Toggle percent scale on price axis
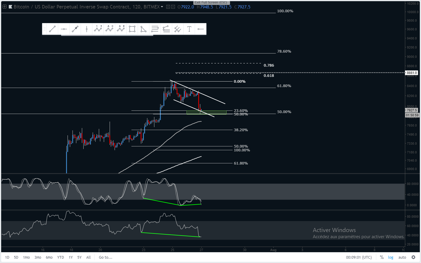The width and height of the screenshot is (421, 263). (x=382, y=257)
